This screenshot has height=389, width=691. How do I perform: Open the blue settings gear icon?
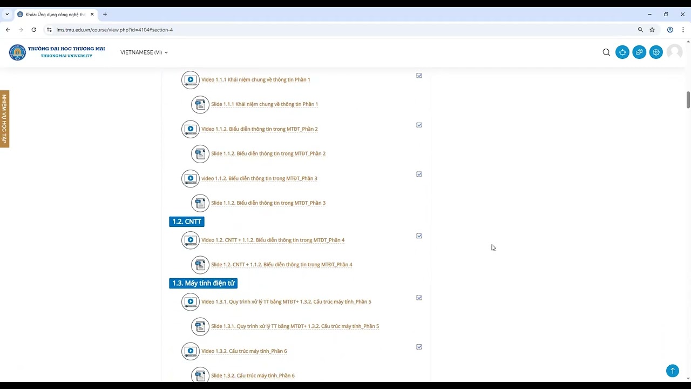(656, 52)
